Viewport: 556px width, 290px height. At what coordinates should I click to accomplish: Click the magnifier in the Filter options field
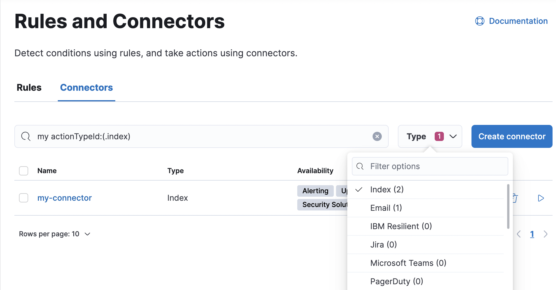click(360, 166)
